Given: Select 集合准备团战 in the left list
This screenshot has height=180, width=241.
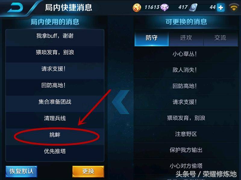Looking at the screenshot, I should click(x=55, y=102).
